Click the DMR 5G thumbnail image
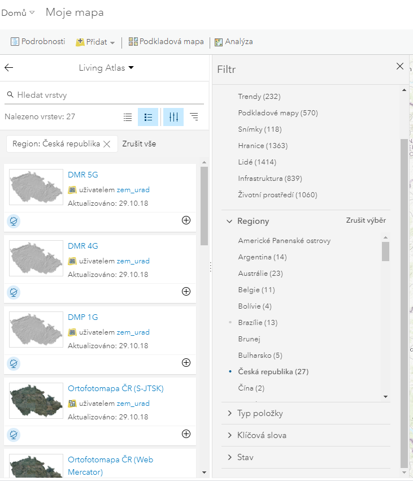This screenshot has height=481, width=413. pyautogui.click(x=36, y=187)
